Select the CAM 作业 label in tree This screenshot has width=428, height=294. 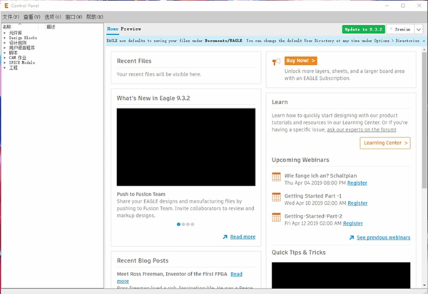coord(18,58)
